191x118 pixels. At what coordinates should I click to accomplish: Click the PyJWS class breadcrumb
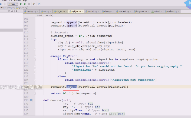(39, 15)
